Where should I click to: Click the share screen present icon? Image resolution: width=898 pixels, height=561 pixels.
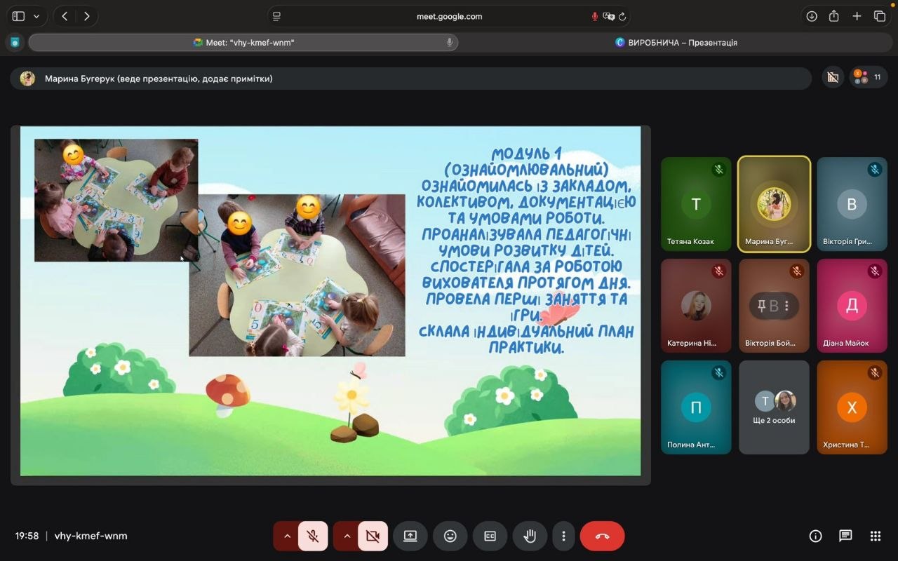tap(410, 536)
